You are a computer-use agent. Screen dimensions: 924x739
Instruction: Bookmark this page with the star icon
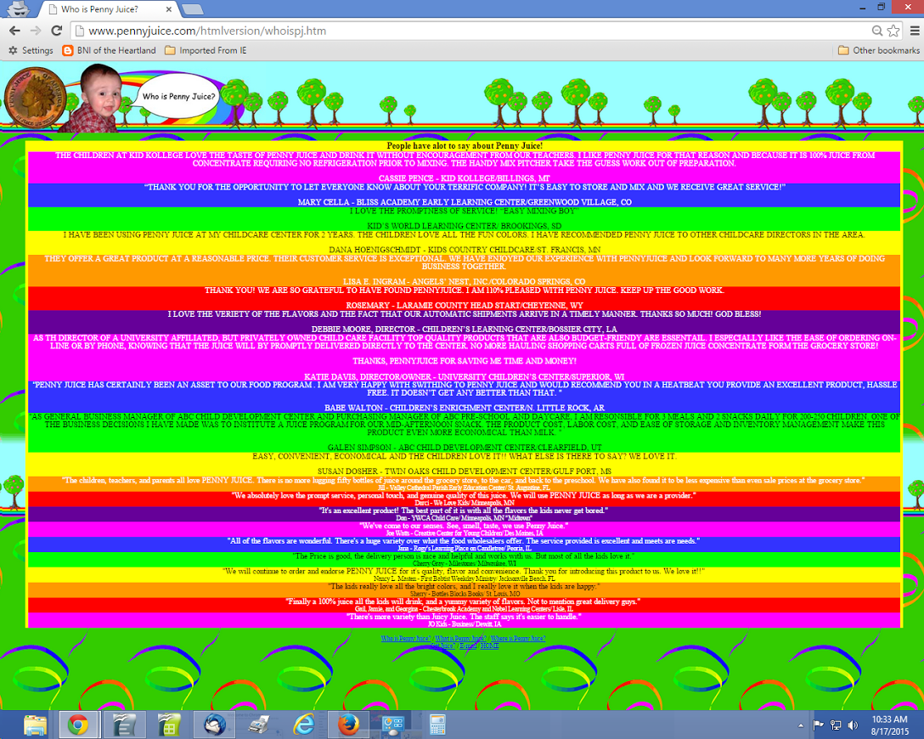point(893,31)
